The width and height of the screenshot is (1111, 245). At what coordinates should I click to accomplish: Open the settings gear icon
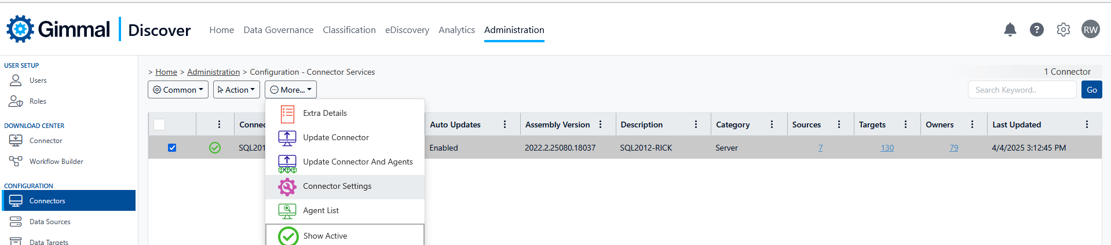1063,30
